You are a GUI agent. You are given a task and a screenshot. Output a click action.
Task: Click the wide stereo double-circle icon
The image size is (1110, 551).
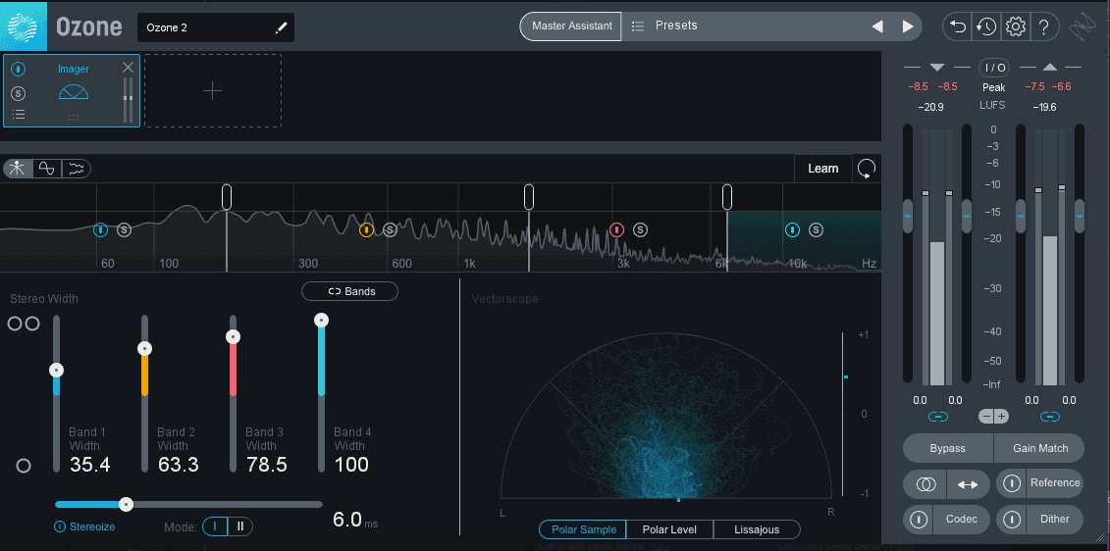click(24, 324)
